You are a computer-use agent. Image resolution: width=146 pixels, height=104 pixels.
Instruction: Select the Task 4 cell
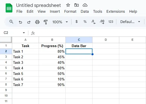click(25, 68)
